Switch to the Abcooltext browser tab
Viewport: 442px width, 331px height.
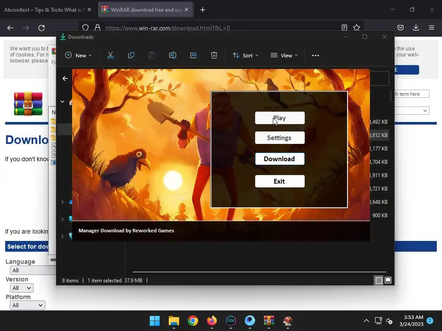44,10
